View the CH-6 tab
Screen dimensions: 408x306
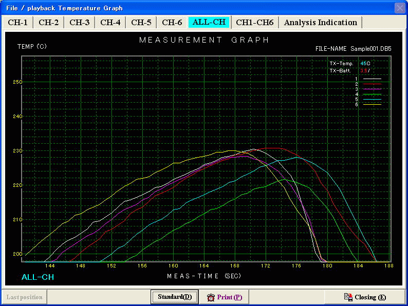(172, 23)
